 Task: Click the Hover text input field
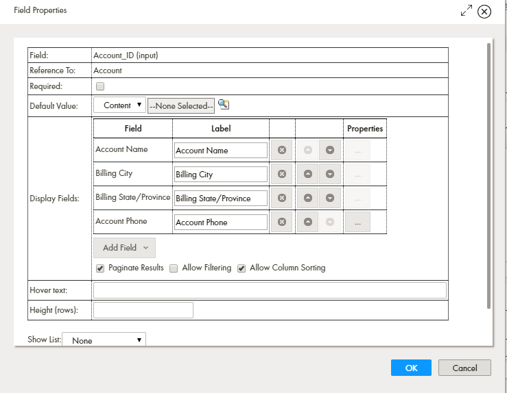point(270,290)
